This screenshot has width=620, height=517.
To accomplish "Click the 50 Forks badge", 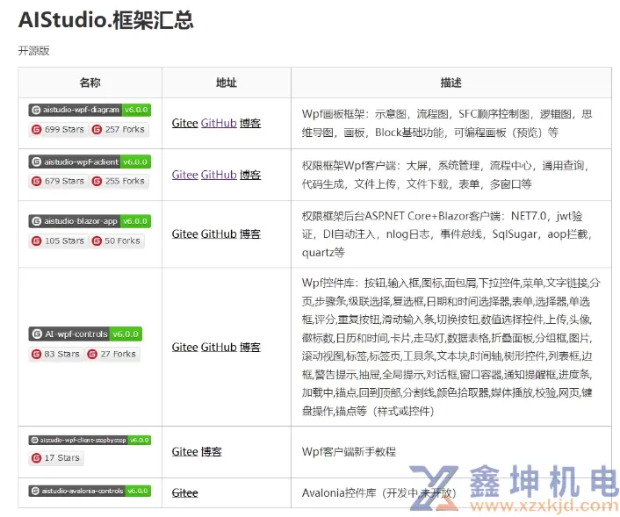I will pos(117,241).
